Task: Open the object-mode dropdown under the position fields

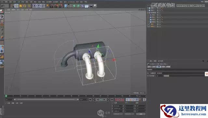Action: (x=118, y=114)
